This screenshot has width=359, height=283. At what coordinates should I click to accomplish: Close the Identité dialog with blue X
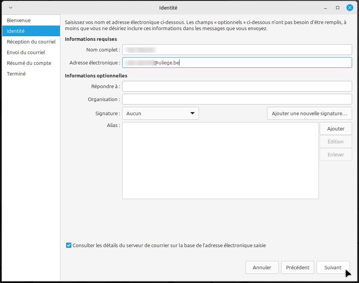point(349,8)
